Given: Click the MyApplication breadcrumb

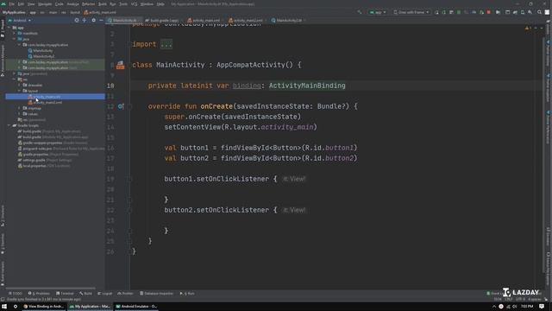Looking at the screenshot, I should (14, 12).
